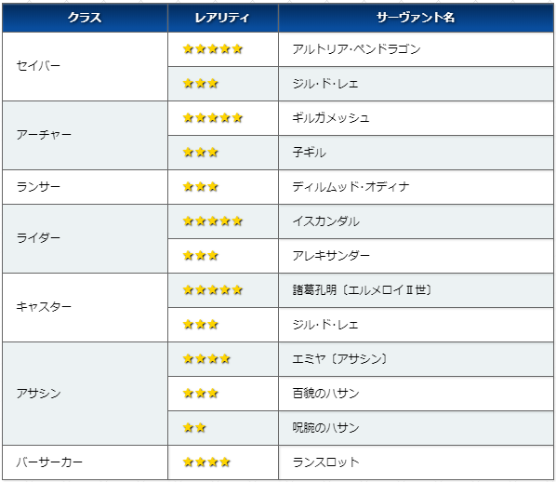Select the セイバー class cell
Viewport: 556px width, 482px height.
(85, 66)
